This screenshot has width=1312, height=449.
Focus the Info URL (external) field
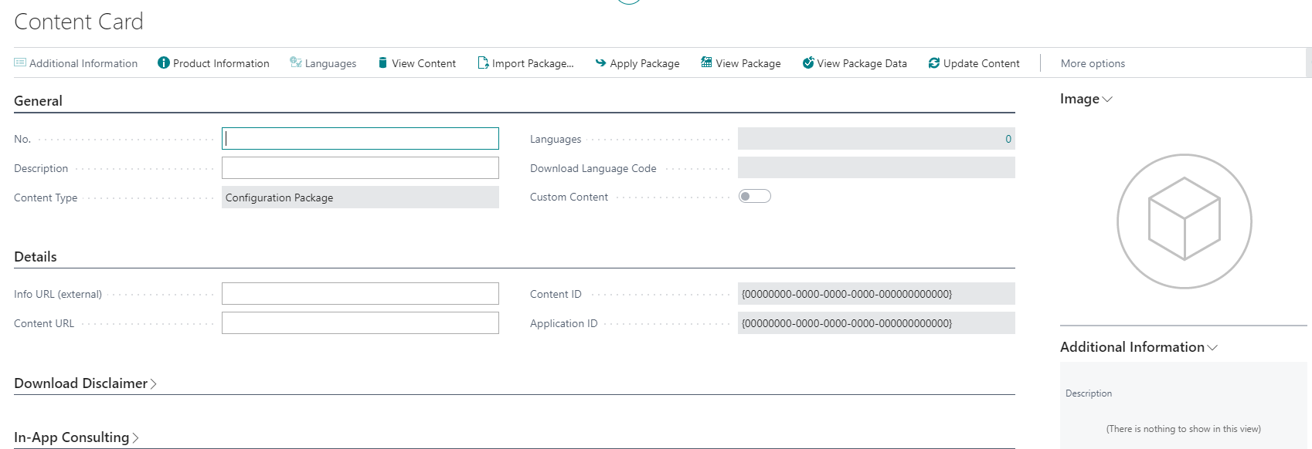pyautogui.click(x=360, y=294)
